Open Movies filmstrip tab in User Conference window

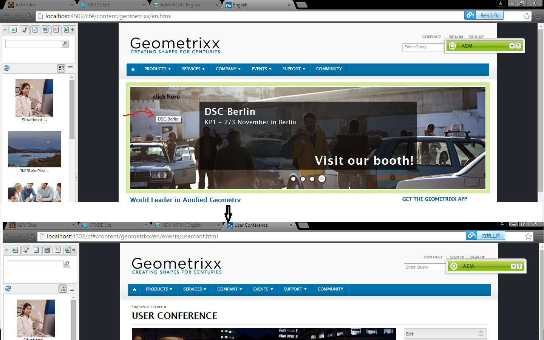tap(47, 250)
